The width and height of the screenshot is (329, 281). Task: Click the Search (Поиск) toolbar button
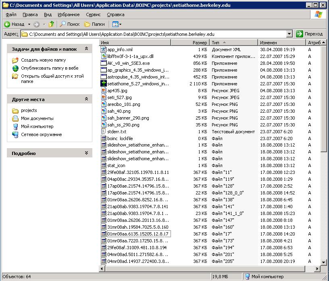(x=70, y=24)
